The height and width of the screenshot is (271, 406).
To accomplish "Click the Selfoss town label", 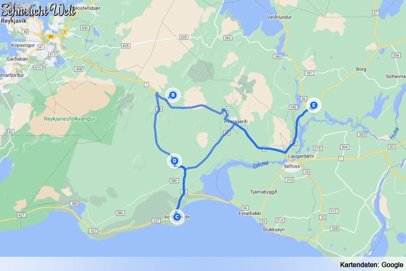I will (292, 166).
